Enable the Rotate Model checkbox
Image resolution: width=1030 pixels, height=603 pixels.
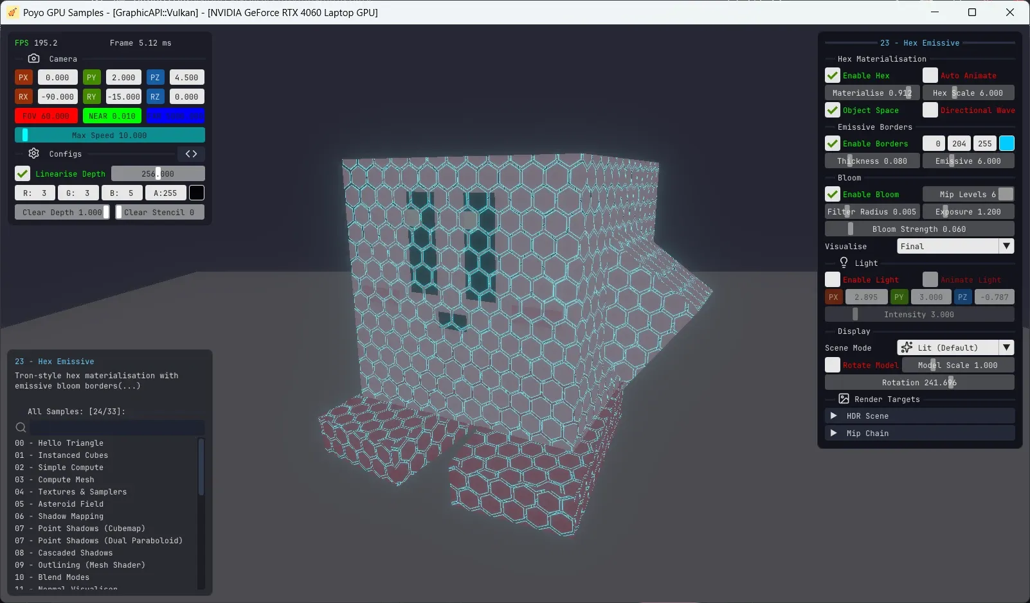coord(832,365)
